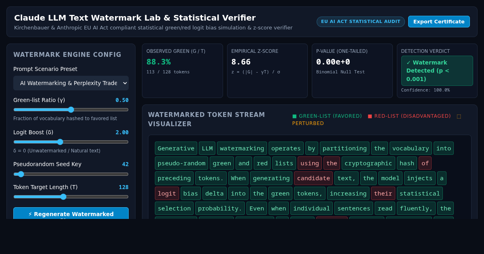Screen dimensions: 484x254
Task: Click the 'model' token
Action: point(390,178)
